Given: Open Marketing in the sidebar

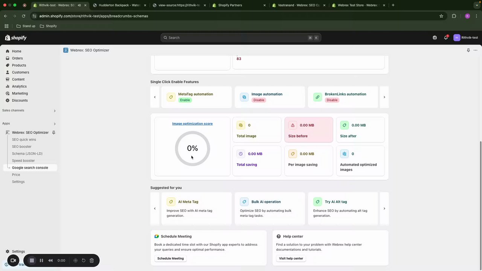Looking at the screenshot, I should pos(20,93).
